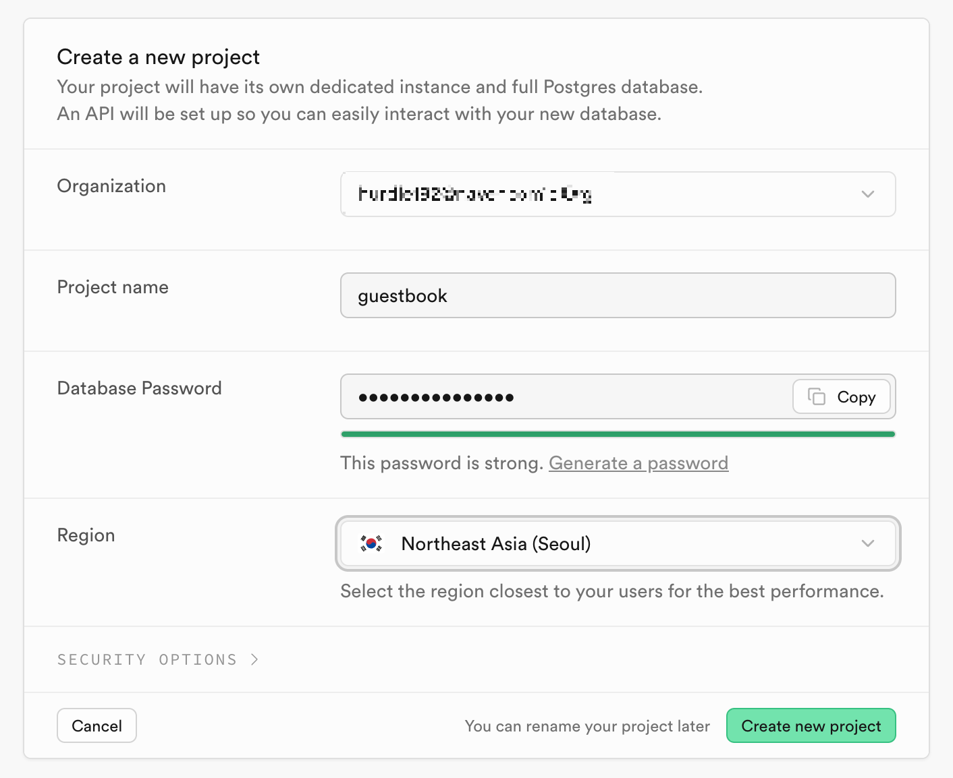This screenshot has width=953, height=778.
Task: Click the chevron arrow in Region selector
Action: [x=868, y=543]
